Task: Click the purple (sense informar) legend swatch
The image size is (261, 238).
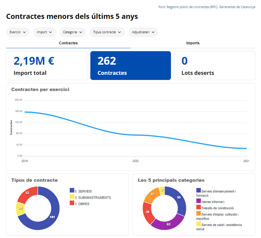Action: (x=198, y=201)
